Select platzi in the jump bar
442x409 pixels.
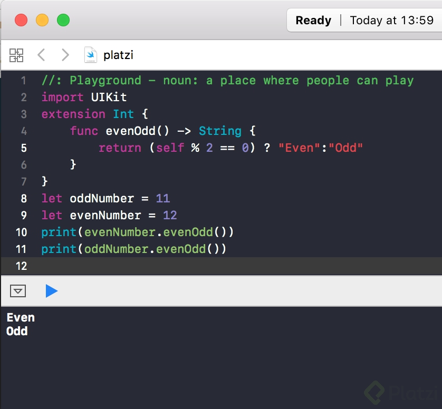coord(118,55)
